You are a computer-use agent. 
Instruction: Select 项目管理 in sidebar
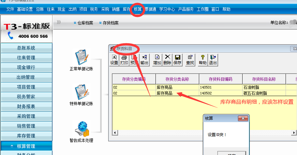(26, 87)
